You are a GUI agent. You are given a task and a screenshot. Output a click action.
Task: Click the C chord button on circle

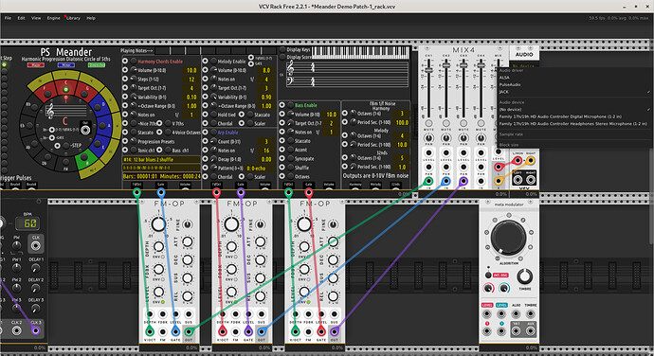(65, 89)
